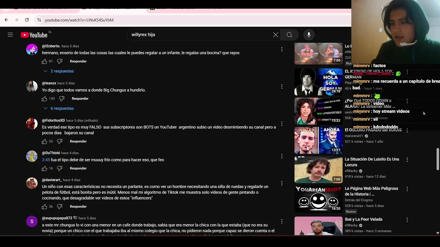The width and height of the screenshot is (440, 247).
Task: Dislike the comment by @FidoritosXD
Action: [59, 141]
